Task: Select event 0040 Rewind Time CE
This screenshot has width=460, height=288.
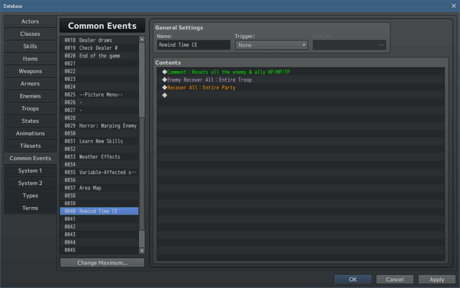Action: coord(99,211)
